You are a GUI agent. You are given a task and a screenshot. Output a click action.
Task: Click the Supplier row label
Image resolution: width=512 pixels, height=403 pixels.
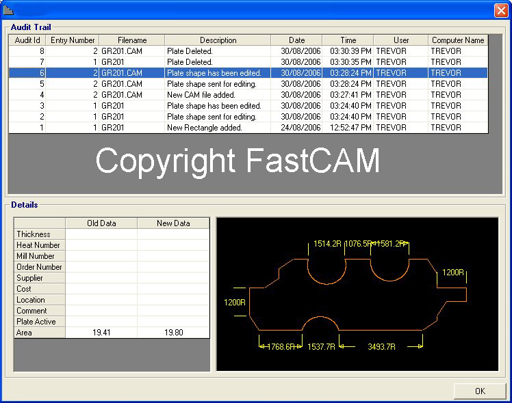[x=40, y=278]
